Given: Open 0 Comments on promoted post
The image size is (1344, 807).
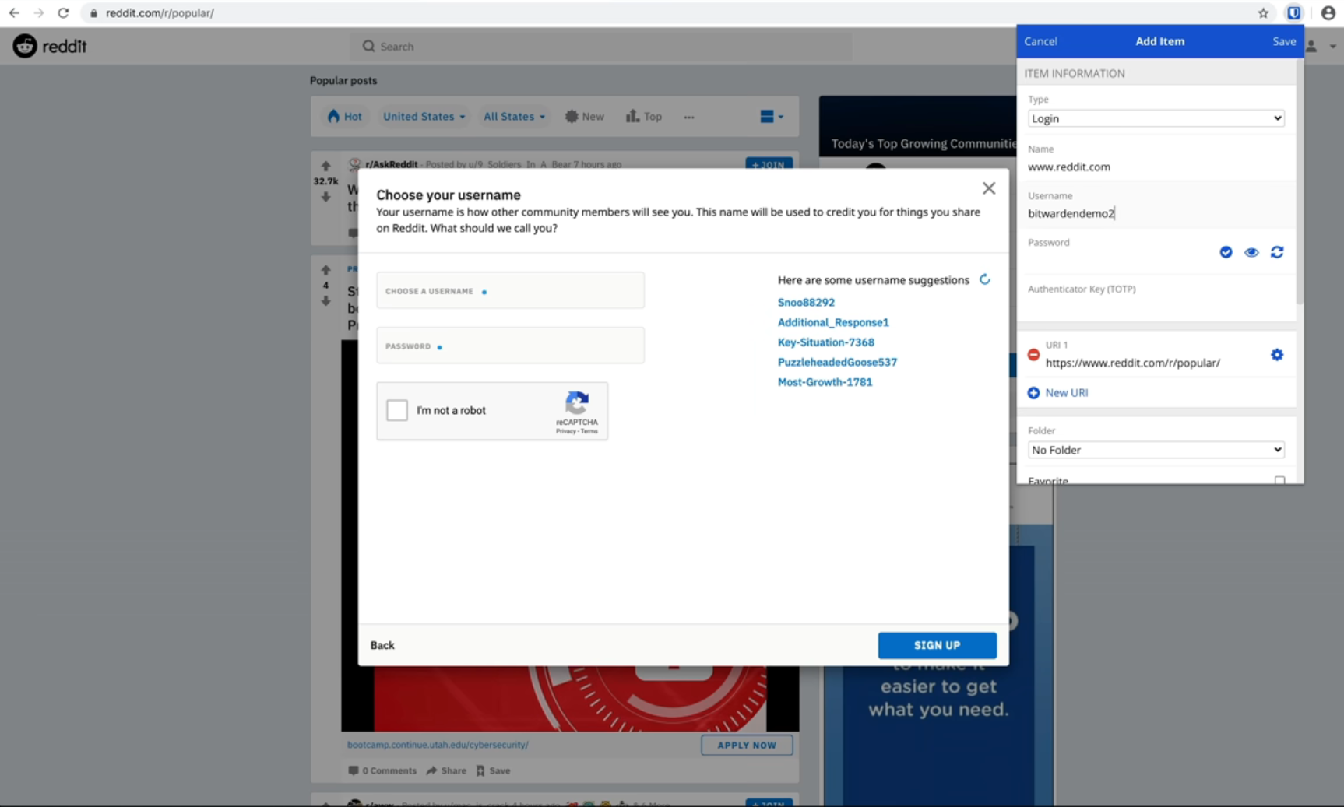Looking at the screenshot, I should coord(382,770).
